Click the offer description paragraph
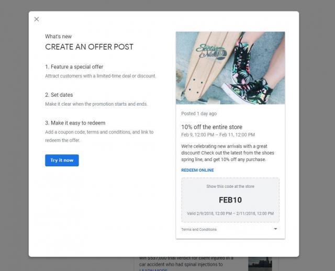 coord(228,153)
